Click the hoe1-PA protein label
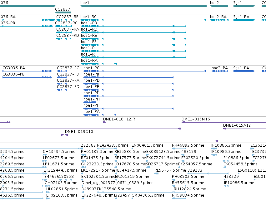 (92, 112)
